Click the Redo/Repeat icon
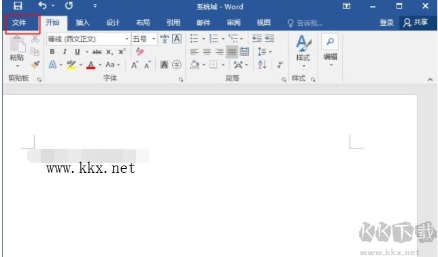The width and height of the screenshot is (438, 257). coord(69,5)
